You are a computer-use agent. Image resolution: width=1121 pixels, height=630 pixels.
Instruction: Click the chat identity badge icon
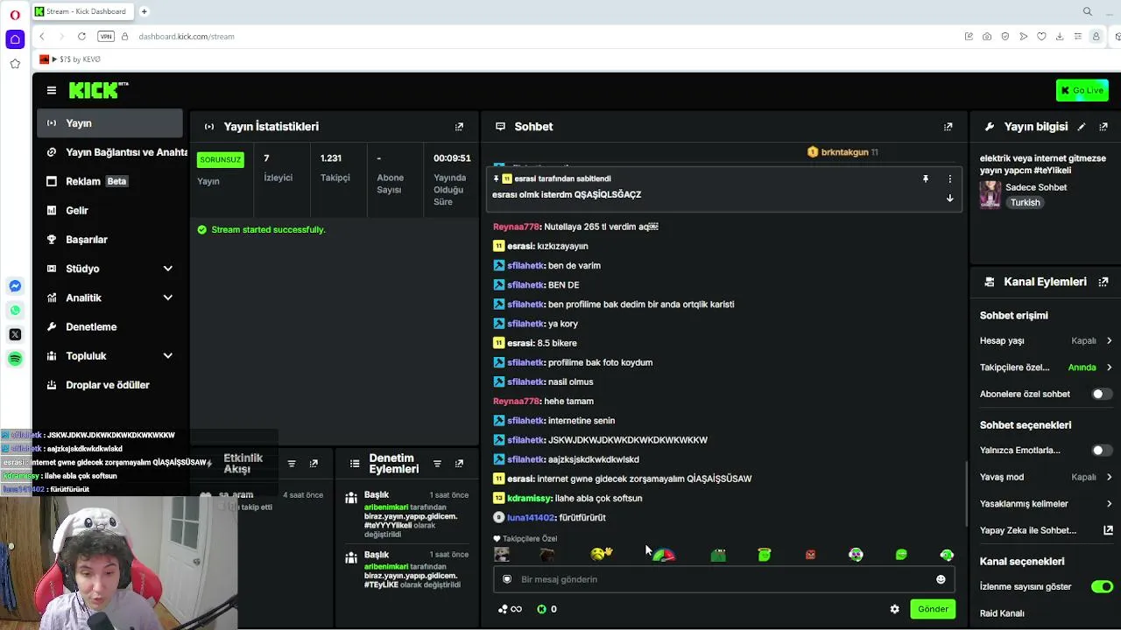pyautogui.click(x=507, y=579)
